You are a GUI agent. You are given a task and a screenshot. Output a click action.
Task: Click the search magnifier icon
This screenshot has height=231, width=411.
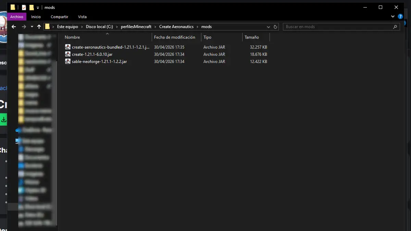coord(395,27)
